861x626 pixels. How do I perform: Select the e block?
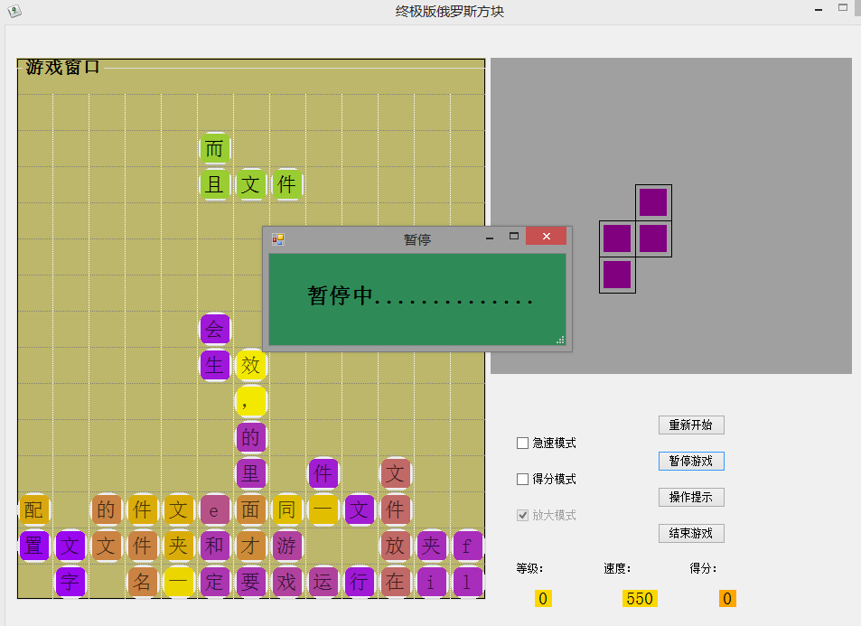click(215, 509)
